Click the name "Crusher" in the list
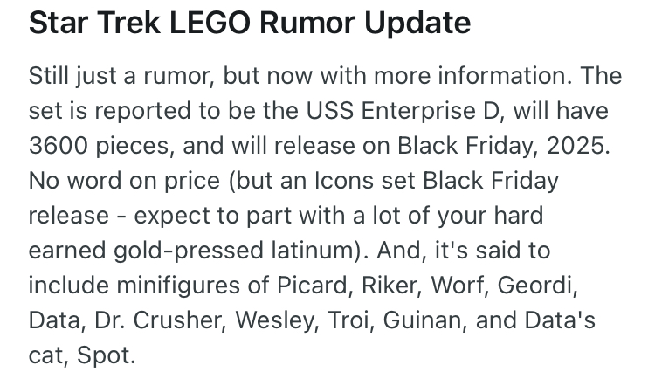Screen dimensions: 655x372 coord(176,320)
